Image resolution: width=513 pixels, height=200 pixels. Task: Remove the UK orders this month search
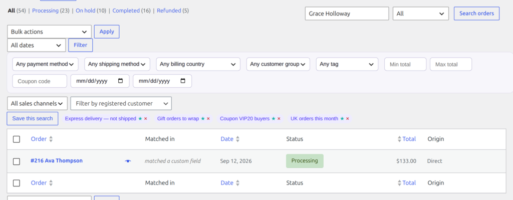348,118
